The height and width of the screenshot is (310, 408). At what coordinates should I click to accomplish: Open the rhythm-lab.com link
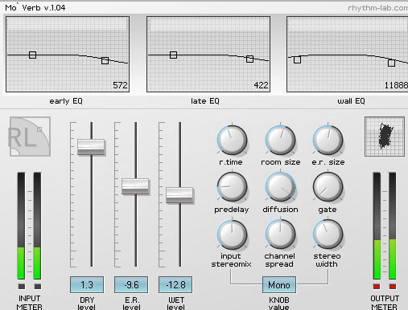pos(377,8)
